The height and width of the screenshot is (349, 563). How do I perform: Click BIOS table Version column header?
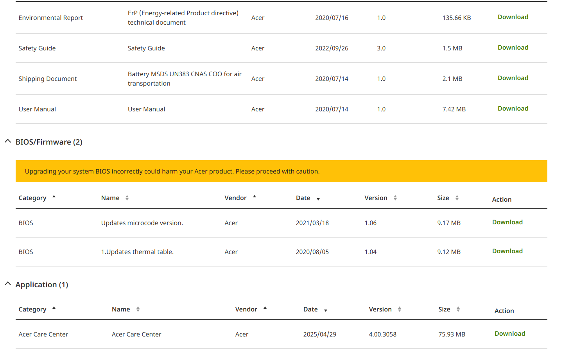point(376,198)
